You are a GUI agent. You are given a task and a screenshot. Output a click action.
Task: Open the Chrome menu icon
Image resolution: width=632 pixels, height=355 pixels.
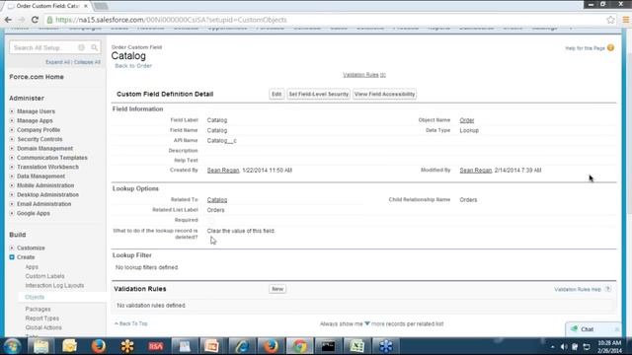[x=625, y=20]
